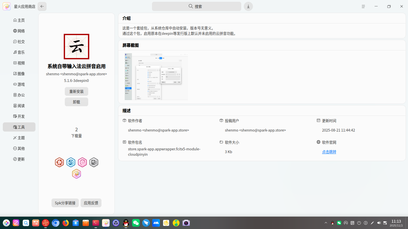This screenshot has height=229, width=408.
Task: Open the 阅读 category
Action: (19, 106)
